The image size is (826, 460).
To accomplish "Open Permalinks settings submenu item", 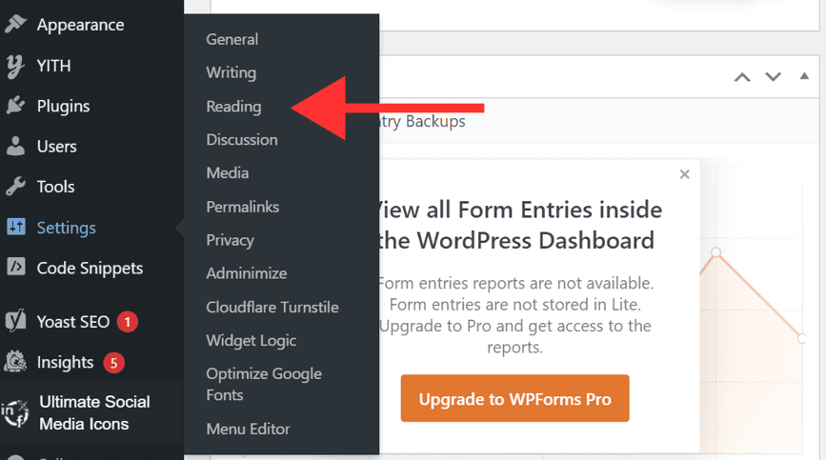I will click(242, 207).
